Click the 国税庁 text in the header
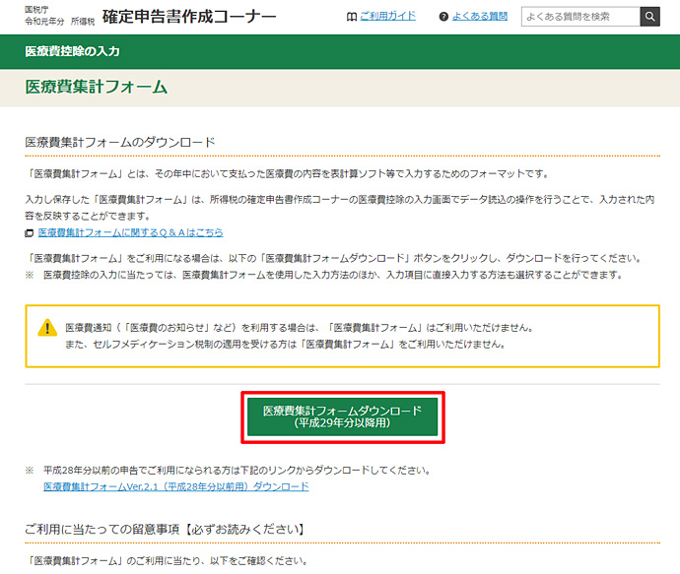This screenshot has height=574, width=680. tap(36, 9)
